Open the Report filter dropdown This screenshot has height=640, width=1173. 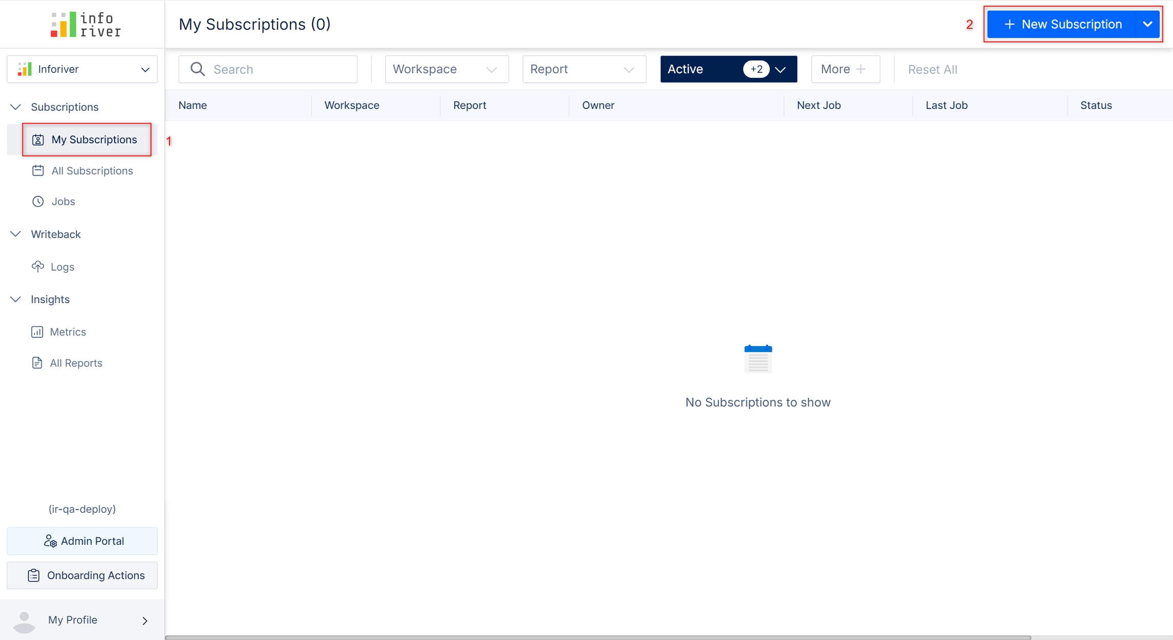(584, 69)
